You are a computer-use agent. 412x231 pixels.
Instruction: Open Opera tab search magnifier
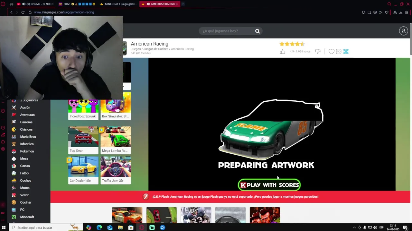point(389,4)
